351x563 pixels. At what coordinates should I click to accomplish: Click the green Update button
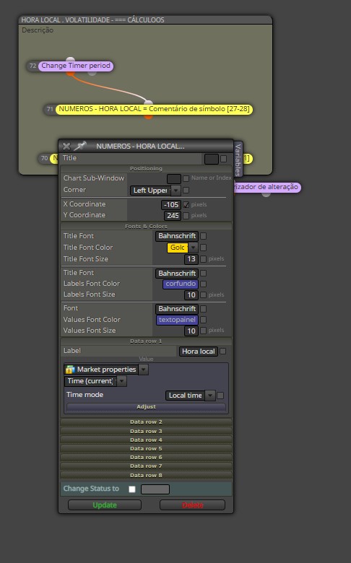coord(105,505)
